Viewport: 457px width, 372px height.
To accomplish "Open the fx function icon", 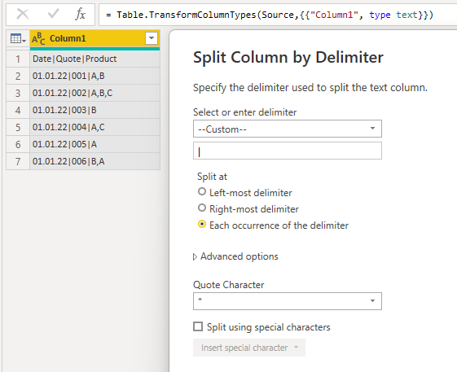I will 80,14.
